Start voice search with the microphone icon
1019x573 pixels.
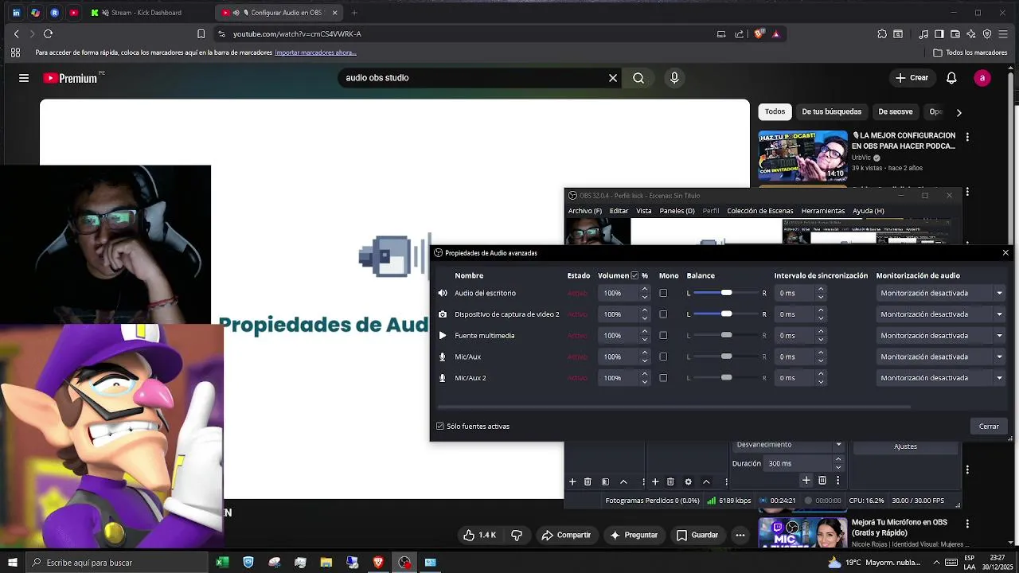tap(674, 78)
